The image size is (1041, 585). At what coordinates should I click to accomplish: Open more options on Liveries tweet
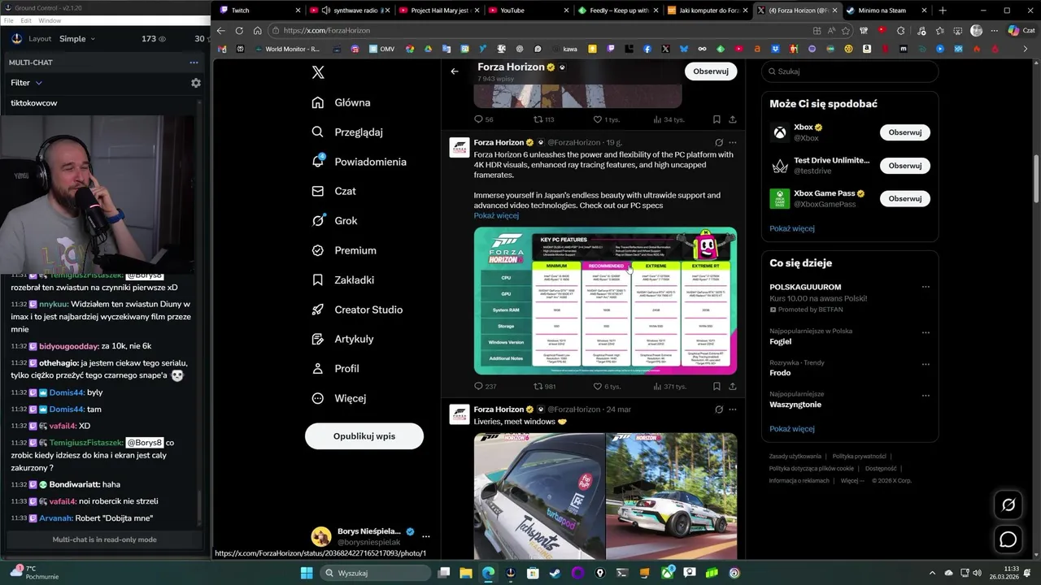tap(733, 409)
